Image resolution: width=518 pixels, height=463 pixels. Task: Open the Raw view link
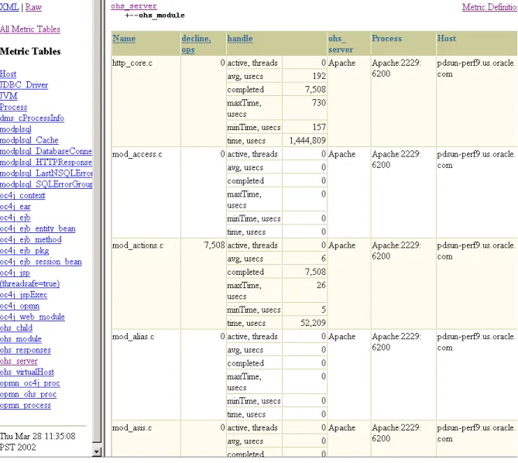click(33, 7)
